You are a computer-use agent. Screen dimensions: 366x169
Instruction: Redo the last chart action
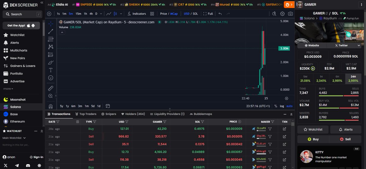(x=228, y=14)
